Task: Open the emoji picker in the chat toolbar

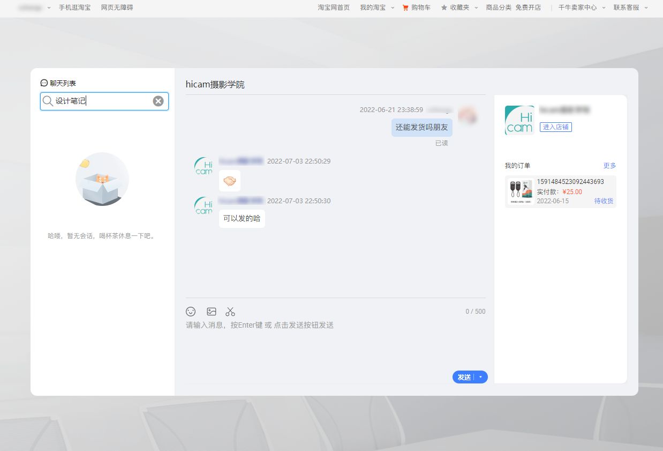Action: point(191,312)
